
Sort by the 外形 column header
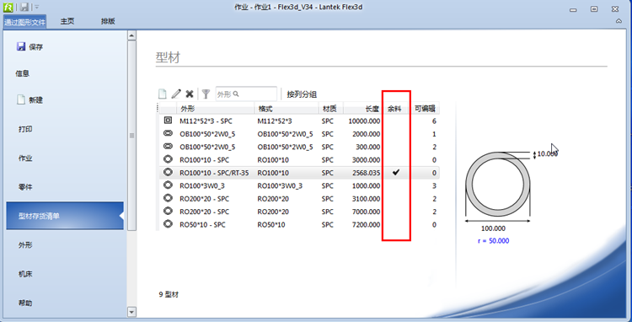pos(215,109)
